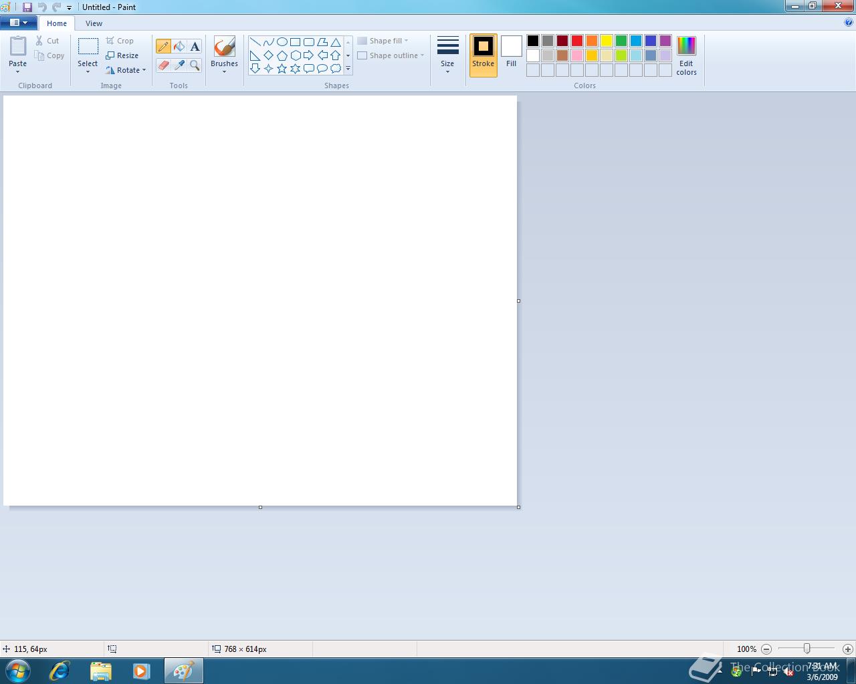Screen dimensions: 856x684
Task: Expand the Shapes gallery more arrow
Action: tap(348, 68)
